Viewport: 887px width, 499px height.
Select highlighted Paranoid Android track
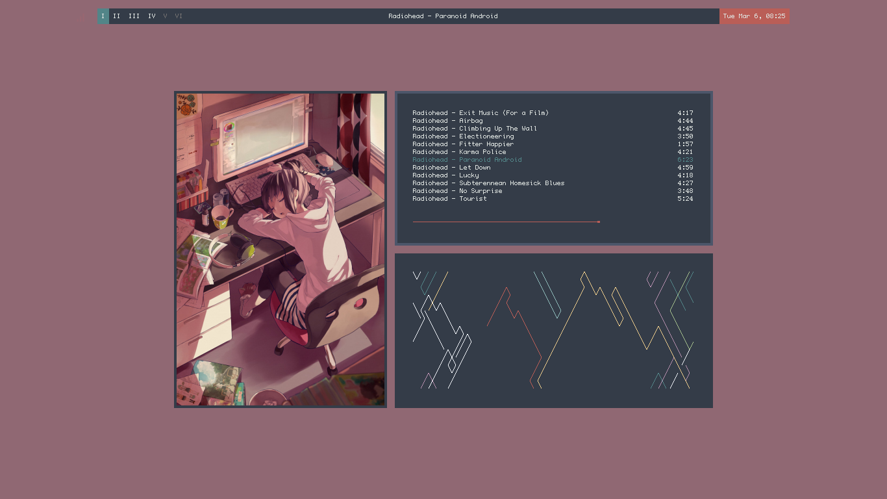(x=553, y=160)
